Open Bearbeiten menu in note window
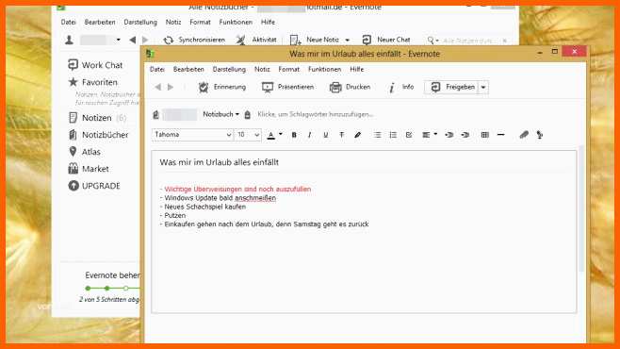The width and height of the screenshot is (620, 349). coord(188,69)
